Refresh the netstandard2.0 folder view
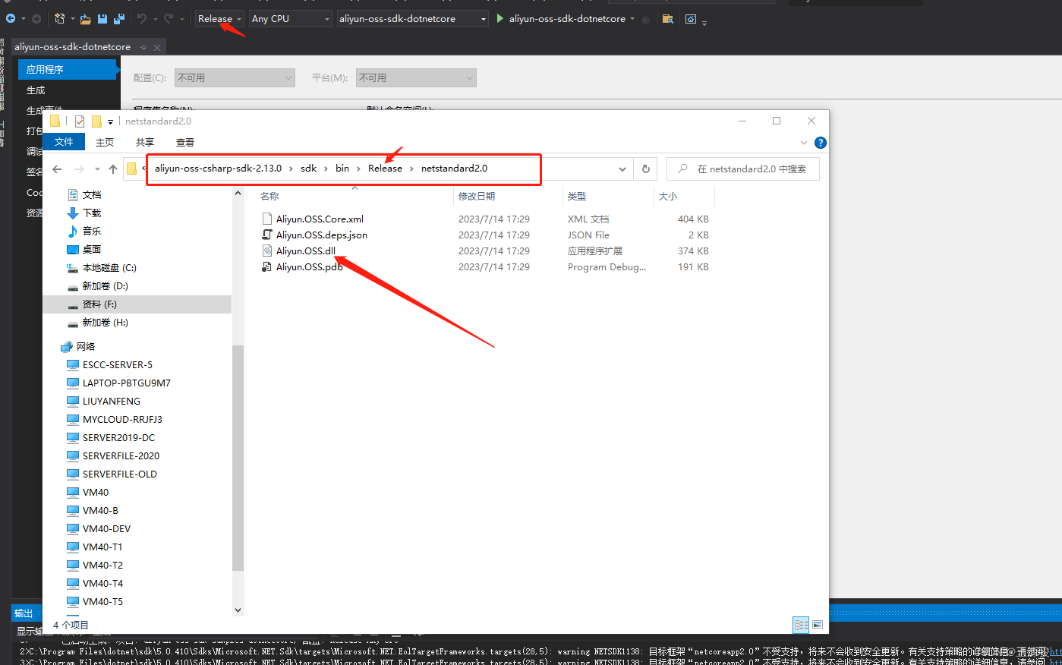The height and width of the screenshot is (665, 1062). (646, 169)
